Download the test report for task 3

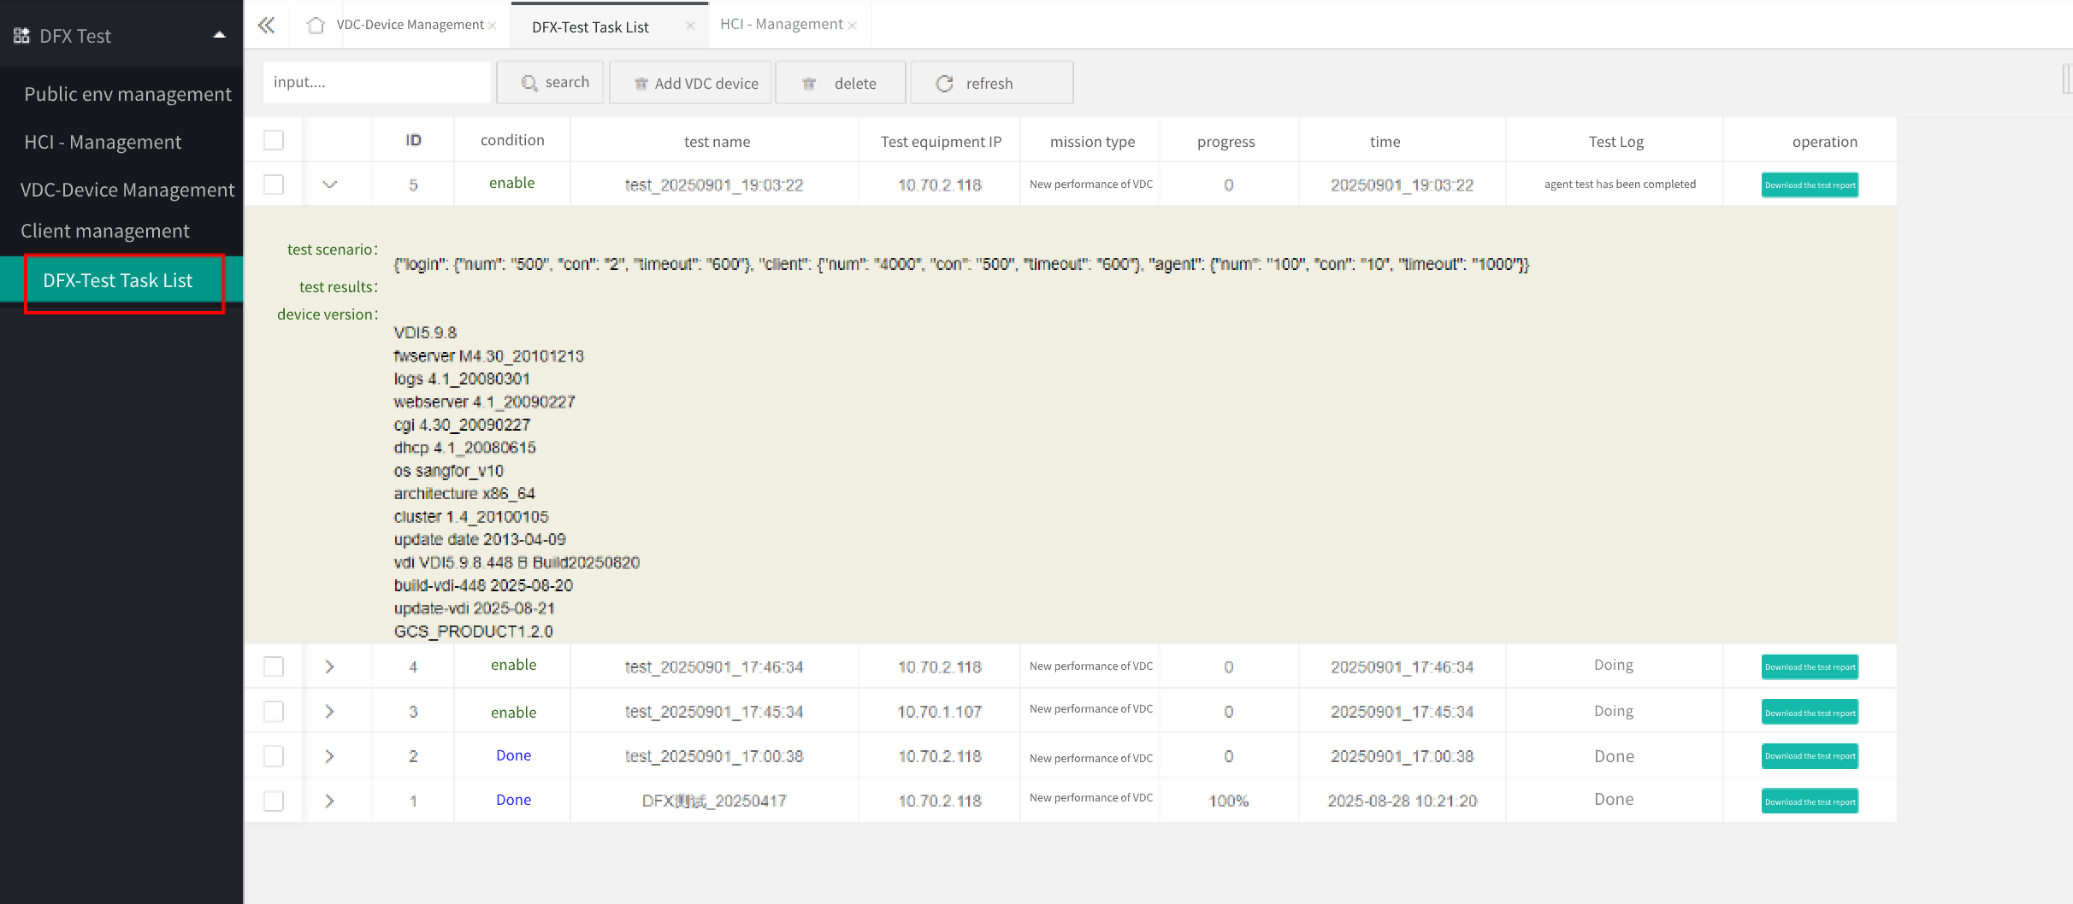coord(1810,713)
